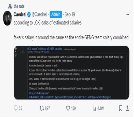134x117 pixels.
Task: Open the three-dot more options menu
Action: click(x=127, y=15)
